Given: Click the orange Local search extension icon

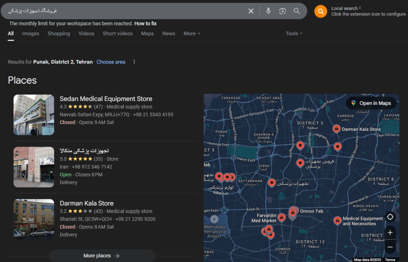Looking at the screenshot, I should (x=321, y=12).
